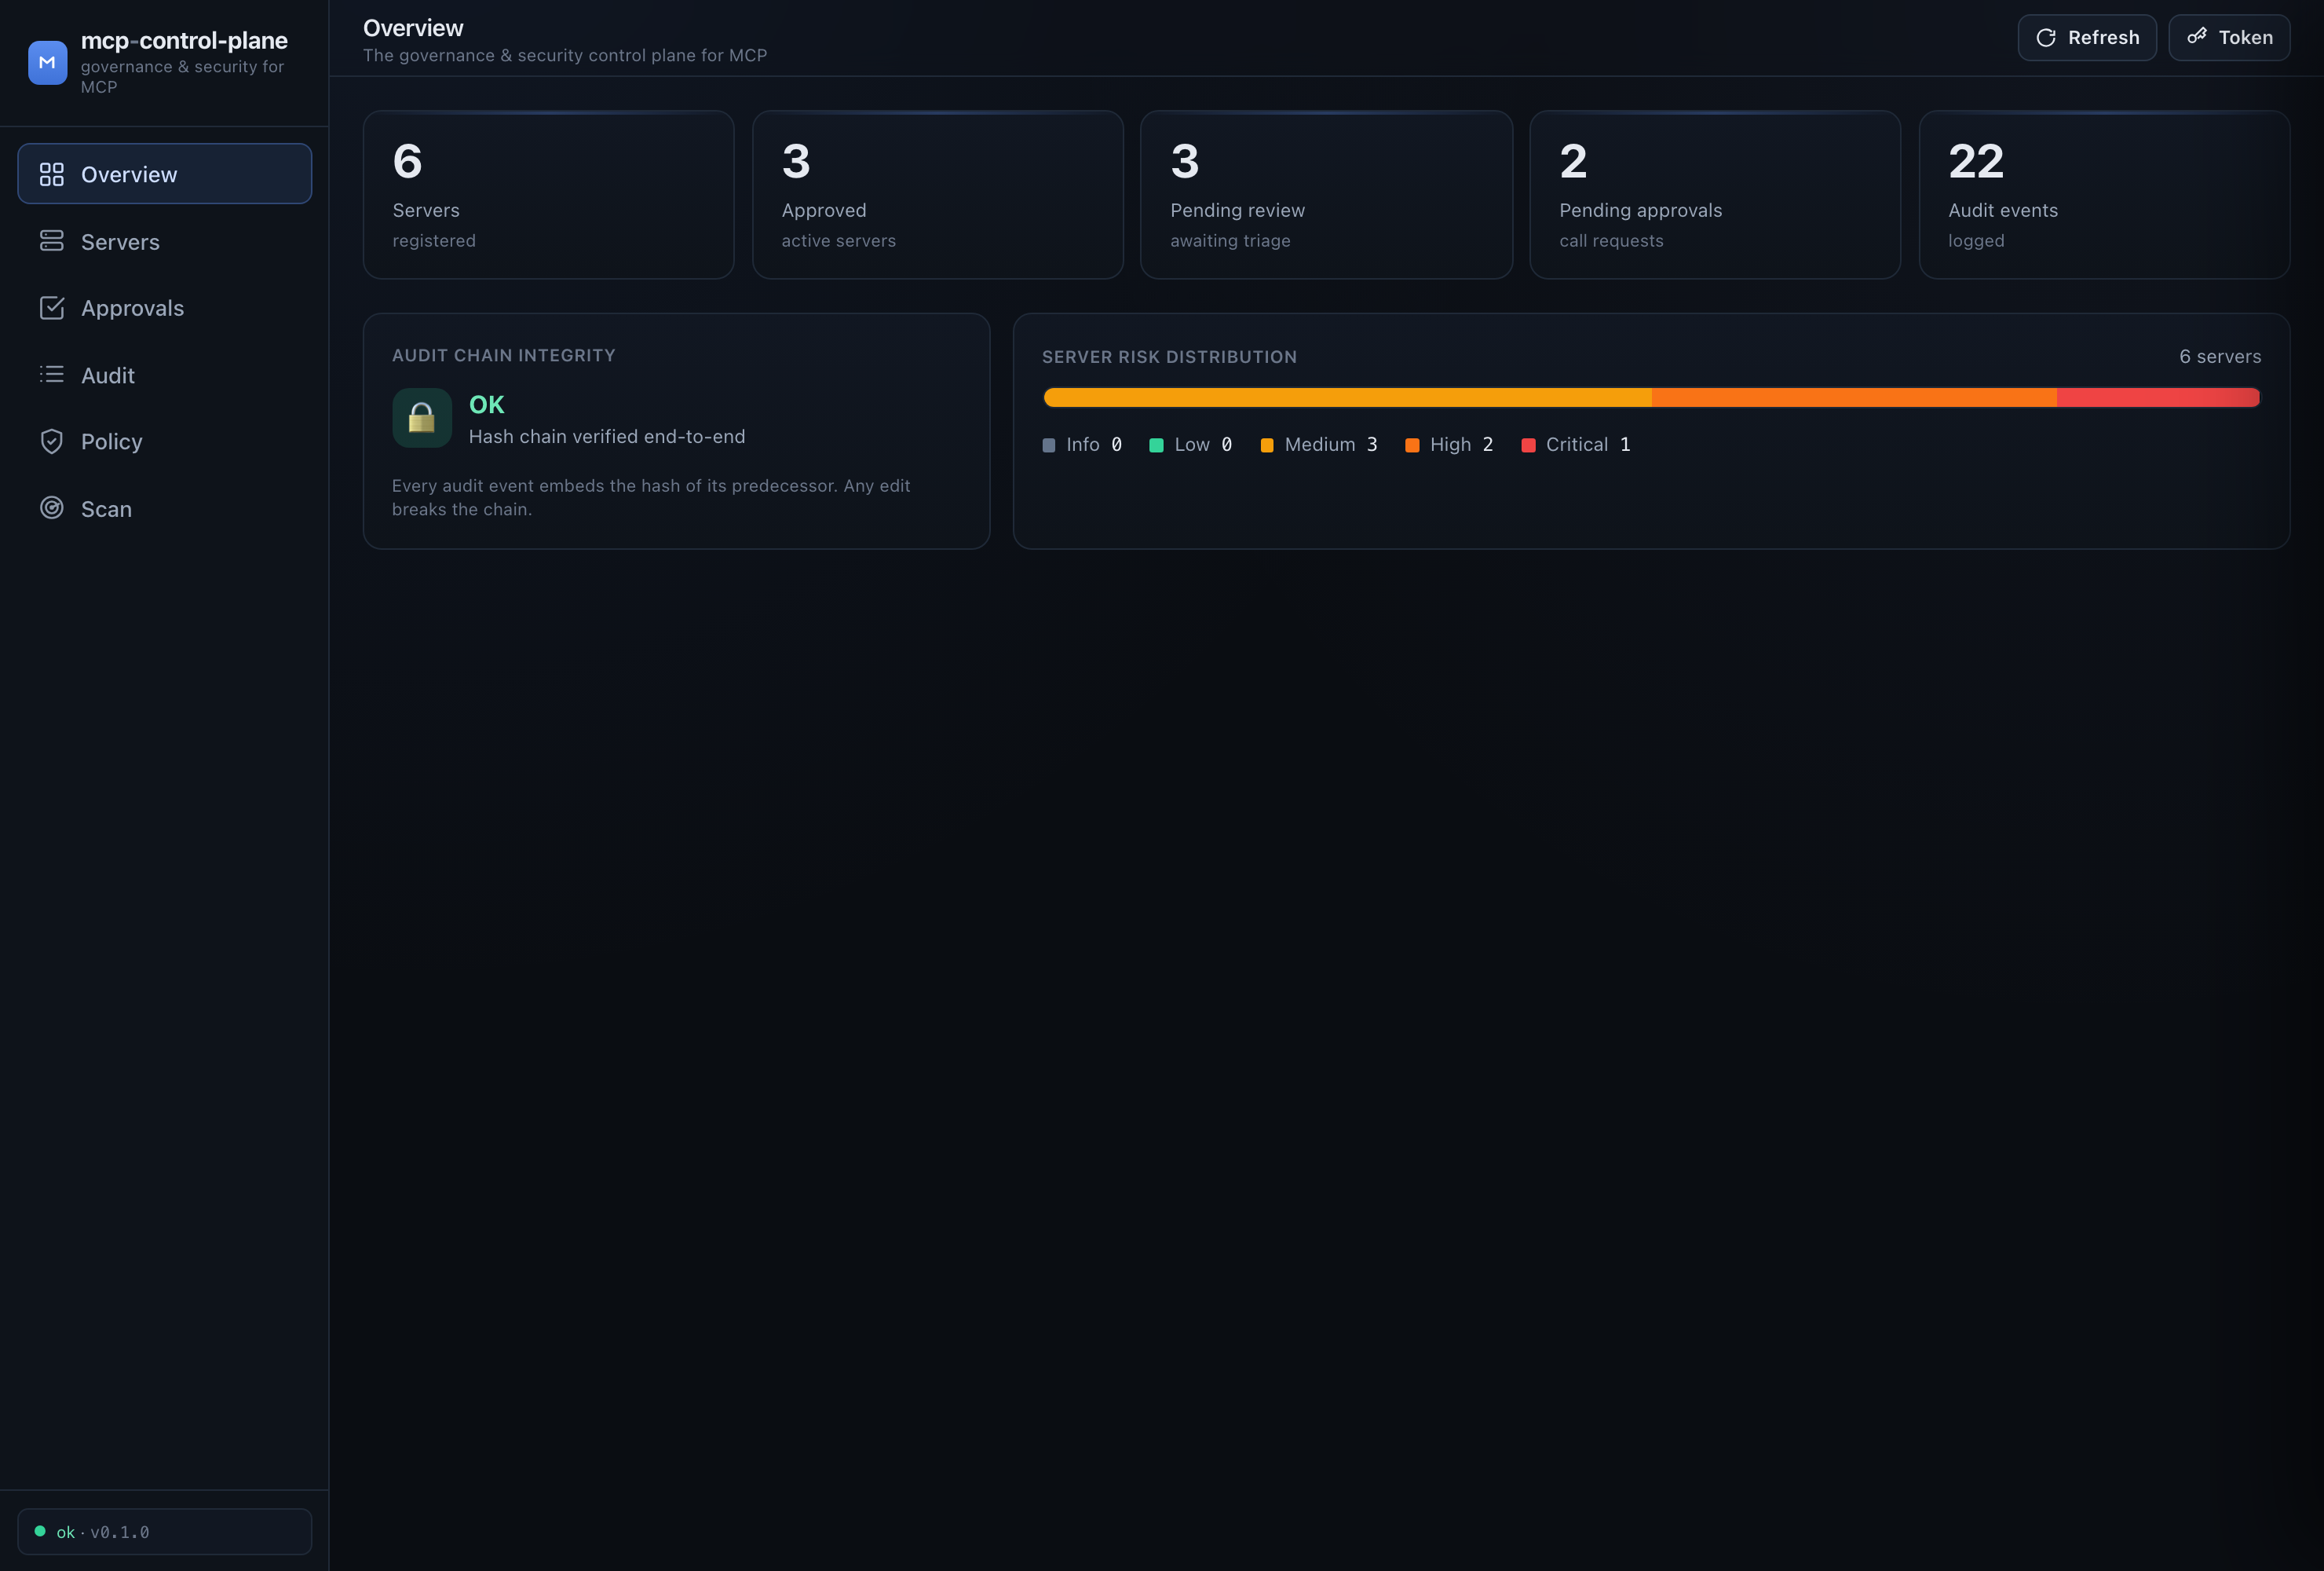Open the 3 Approved active servers card
Viewport: 2324px width, 1571px height.
coord(937,194)
